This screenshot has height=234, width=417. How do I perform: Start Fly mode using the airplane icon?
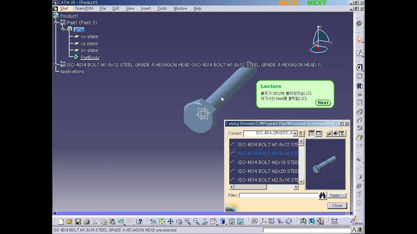[x=153, y=222]
